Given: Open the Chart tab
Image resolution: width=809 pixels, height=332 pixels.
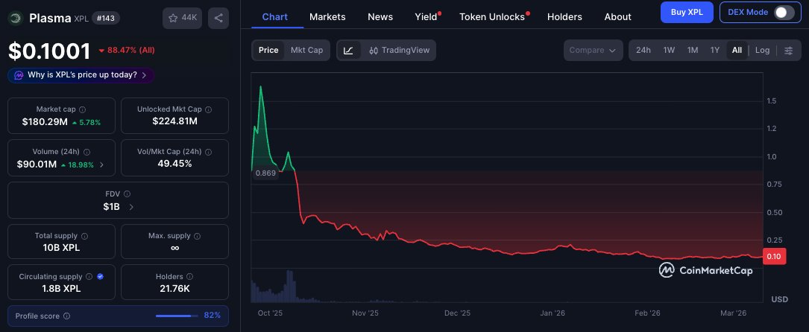Looking at the screenshot, I should coord(275,17).
